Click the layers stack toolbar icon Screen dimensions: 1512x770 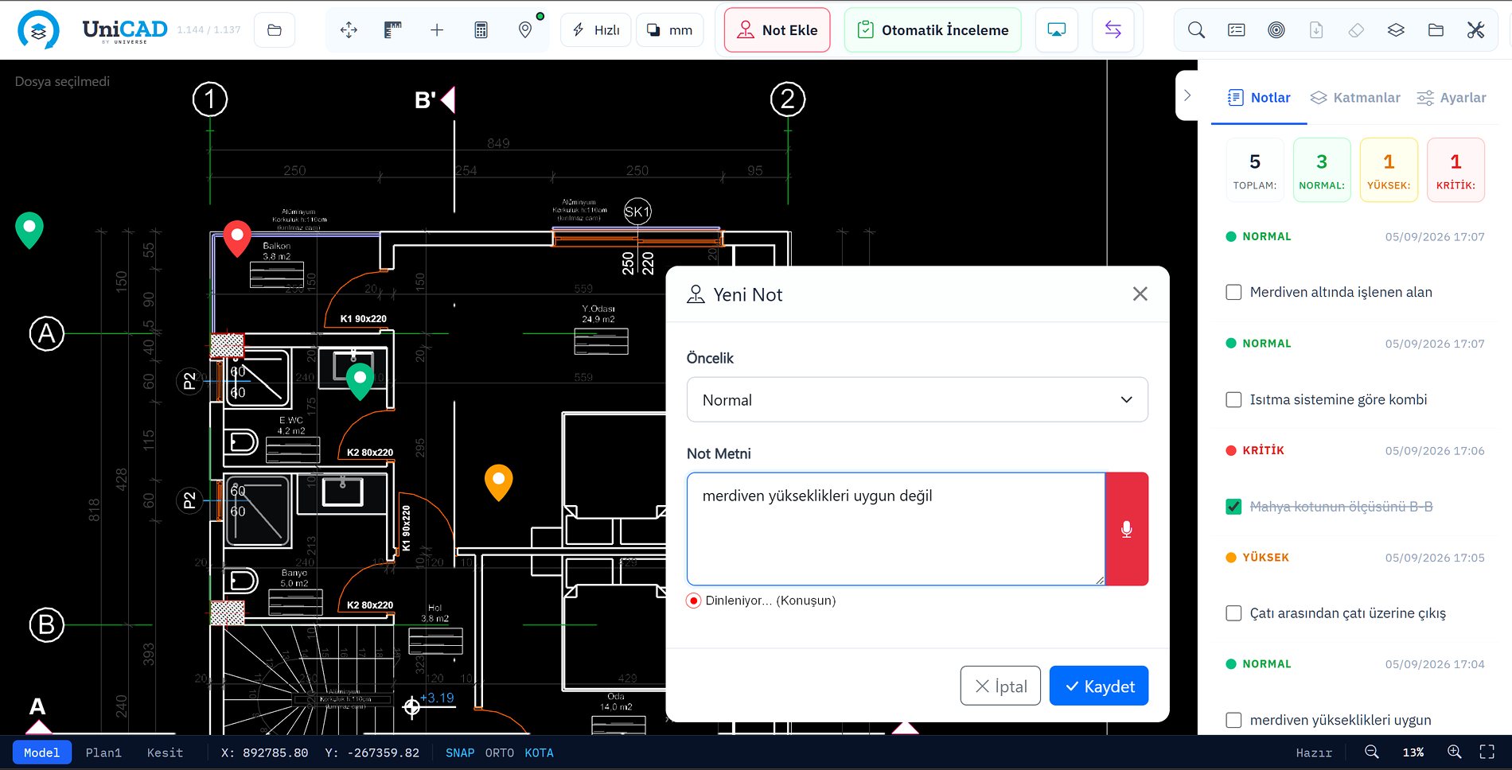[1396, 30]
